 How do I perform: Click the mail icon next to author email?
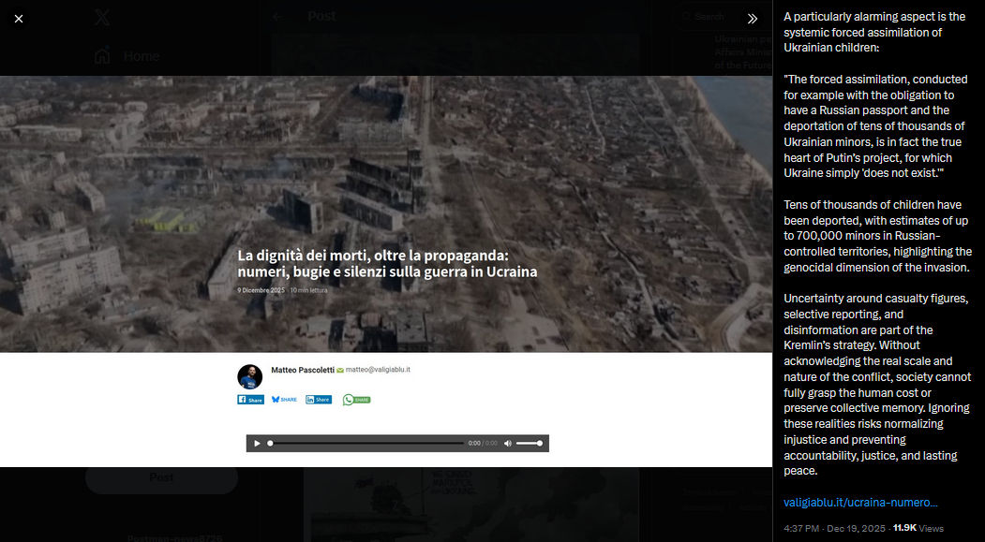click(340, 371)
